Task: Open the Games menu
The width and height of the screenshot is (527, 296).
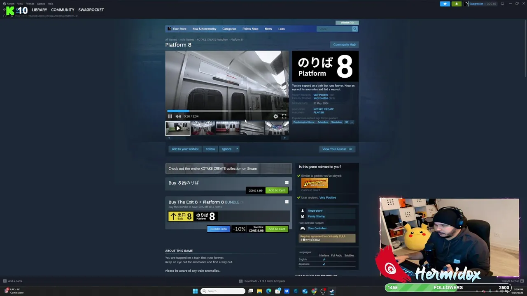Action: tap(41, 4)
